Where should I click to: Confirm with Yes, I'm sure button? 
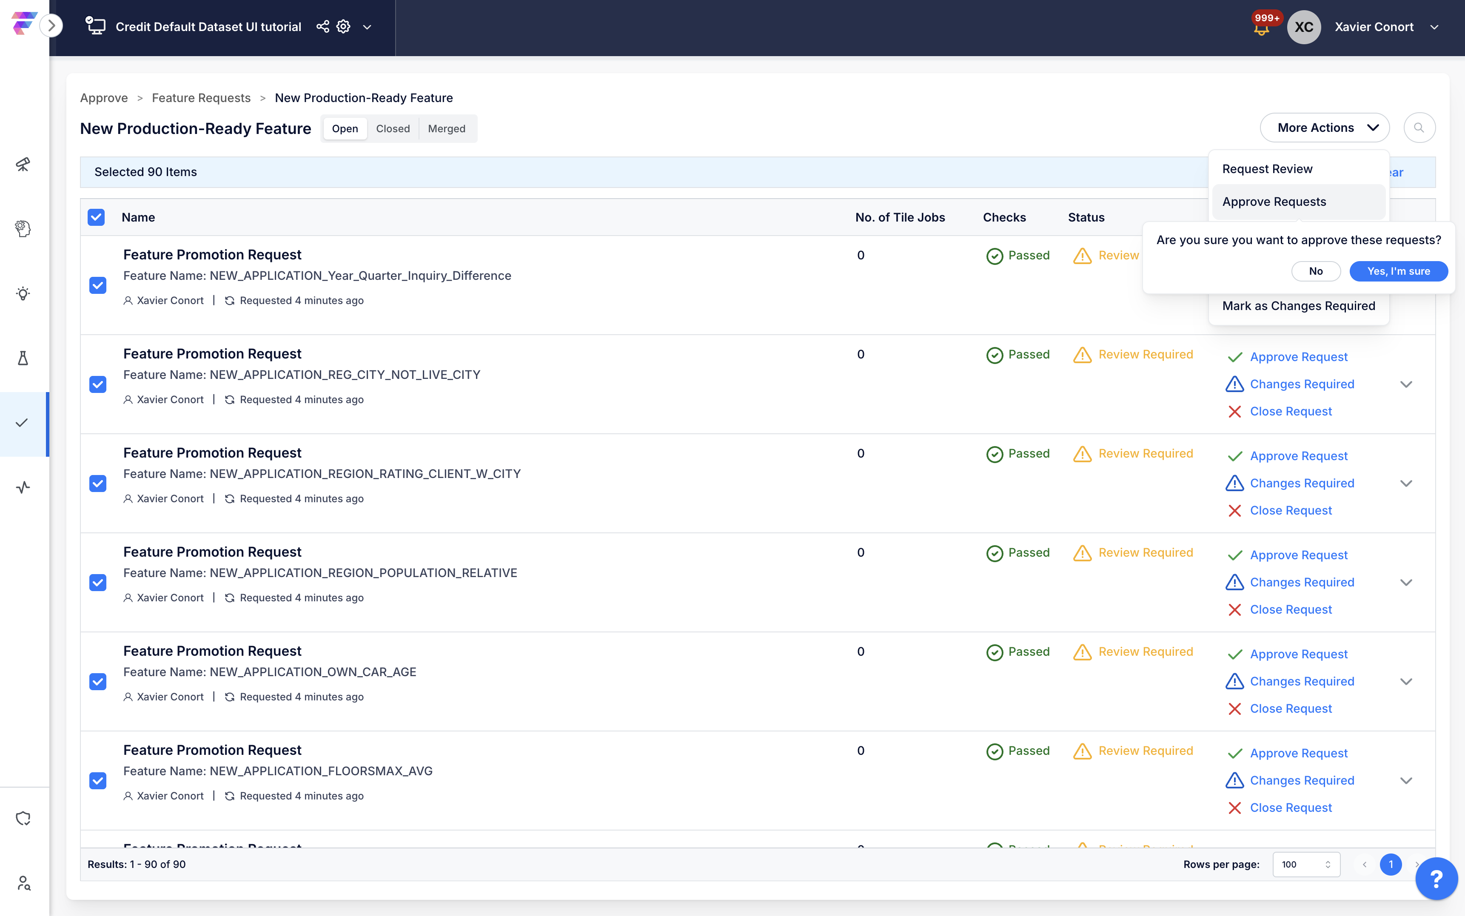tap(1398, 271)
